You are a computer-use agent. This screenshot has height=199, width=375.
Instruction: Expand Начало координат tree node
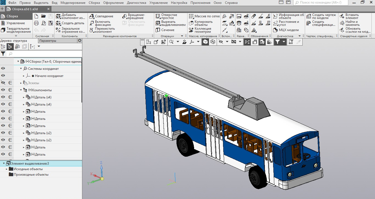click(24, 76)
